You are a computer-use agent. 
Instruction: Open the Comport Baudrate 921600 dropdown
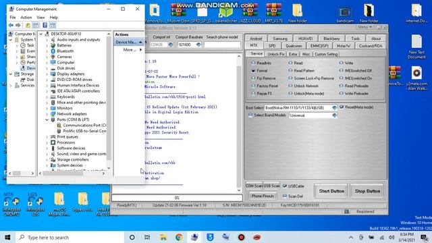coord(198,45)
